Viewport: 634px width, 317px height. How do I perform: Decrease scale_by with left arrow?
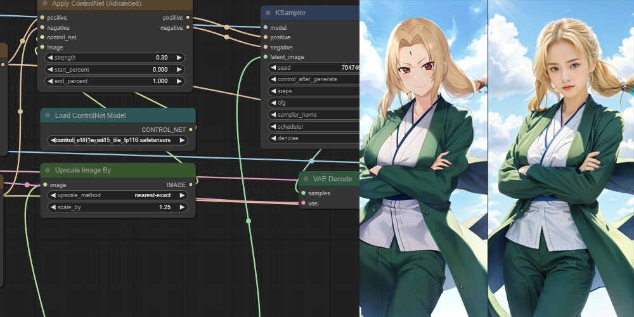(53, 207)
